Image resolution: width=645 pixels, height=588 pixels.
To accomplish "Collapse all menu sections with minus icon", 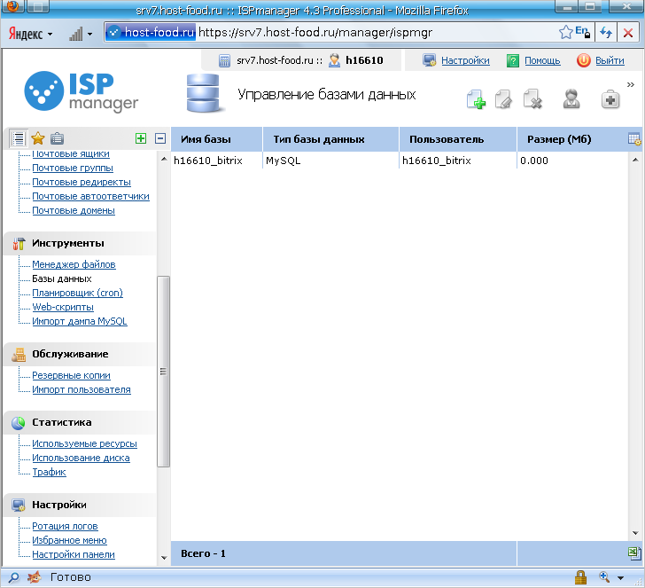I will click(160, 138).
